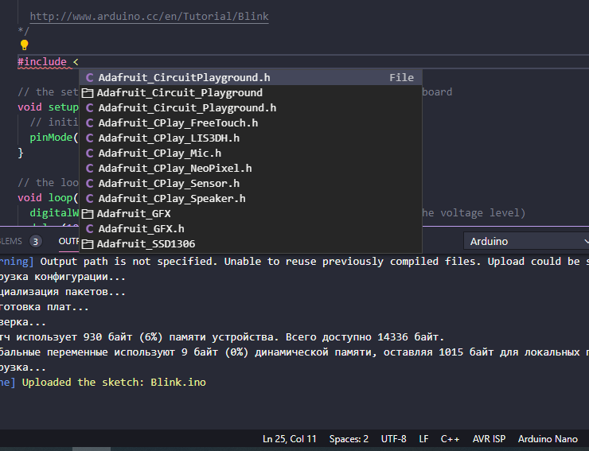This screenshot has width=589, height=451.
Task: Change board Arduino Nano in status bar
Action: pos(548,439)
